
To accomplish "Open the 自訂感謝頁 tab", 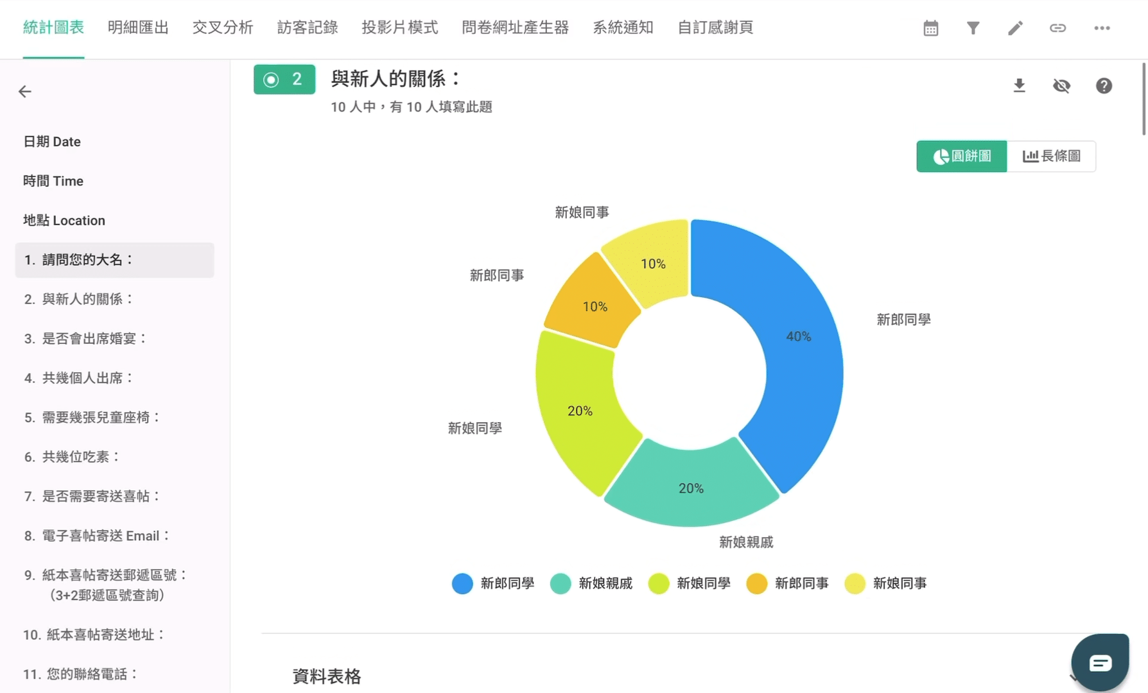I will tap(716, 28).
